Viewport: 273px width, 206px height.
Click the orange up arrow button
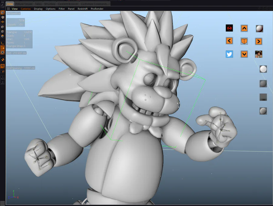244,28
